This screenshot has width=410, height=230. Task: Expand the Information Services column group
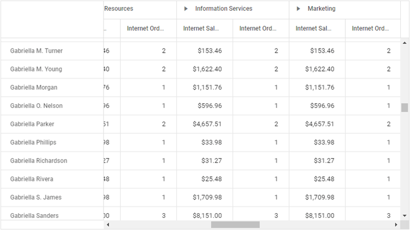(186, 9)
